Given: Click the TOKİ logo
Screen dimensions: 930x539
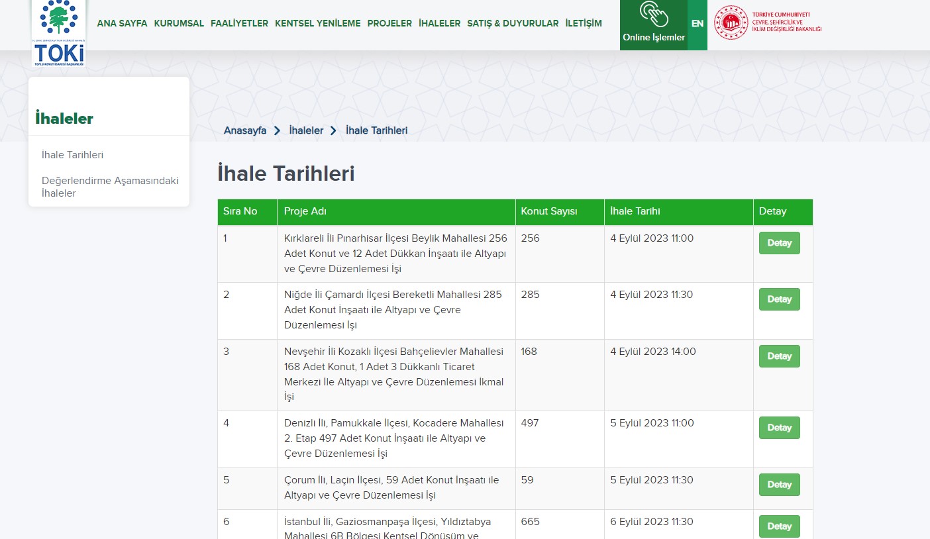Looking at the screenshot, I should 59,32.
